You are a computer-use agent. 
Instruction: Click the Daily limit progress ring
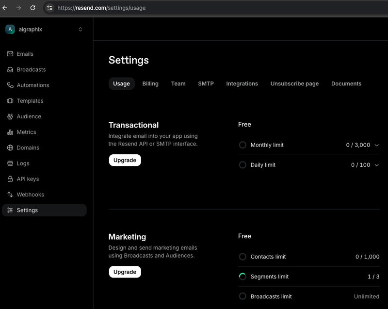tap(242, 165)
